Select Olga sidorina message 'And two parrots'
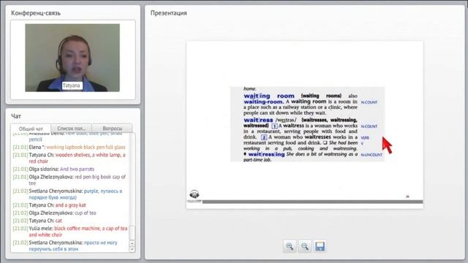468x263 pixels. click(x=53, y=169)
